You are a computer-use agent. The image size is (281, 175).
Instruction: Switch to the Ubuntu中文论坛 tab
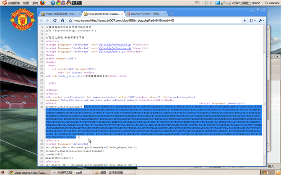[146, 14]
